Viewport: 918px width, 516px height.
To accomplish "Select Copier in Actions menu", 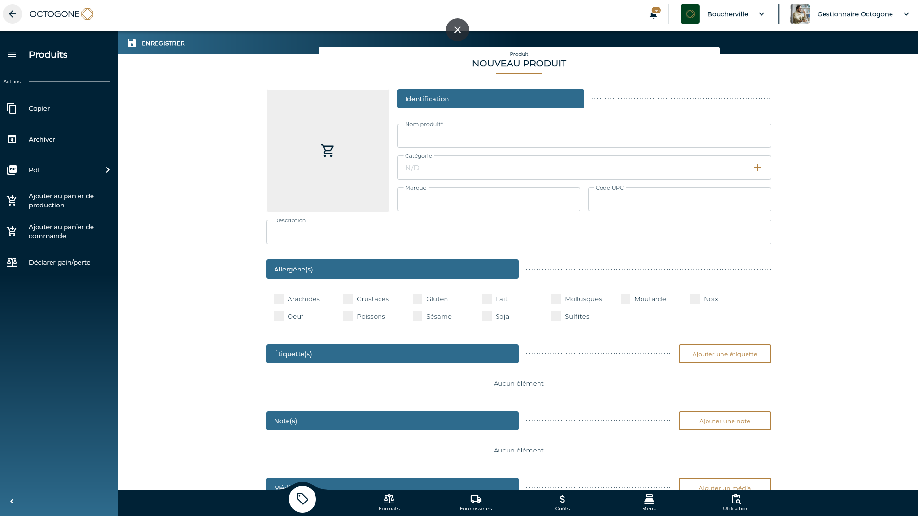I will pyautogui.click(x=59, y=108).
